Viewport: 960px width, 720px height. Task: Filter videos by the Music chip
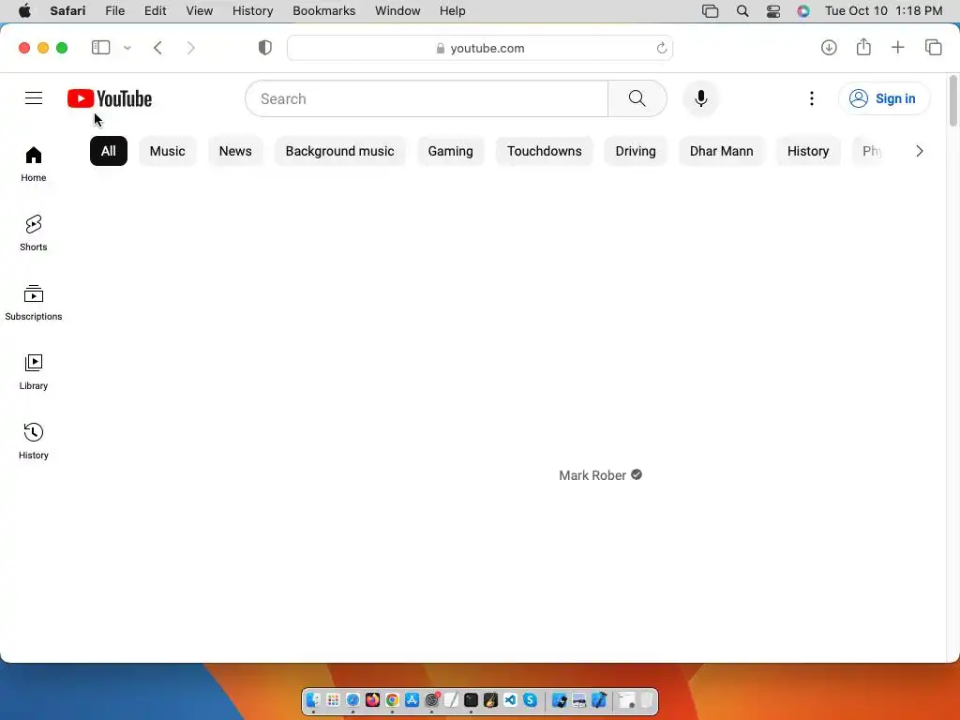(167, 151)
